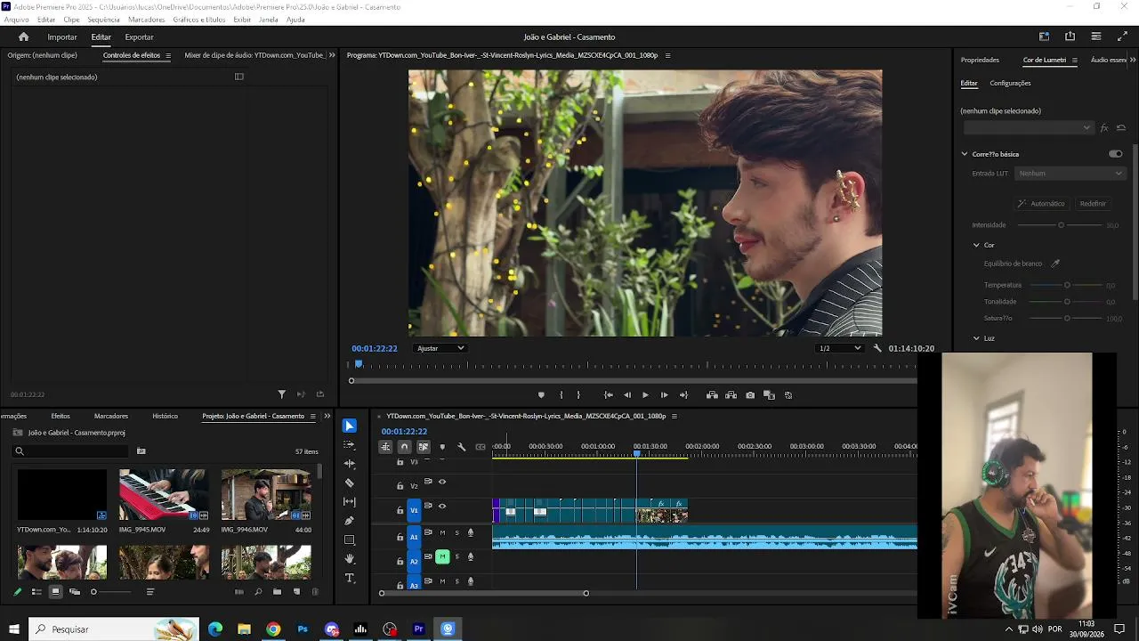Select the IMG_9945.MOV piano thumbnail
The width and height of the screenshot is (1139, 641).
[164, 494]
